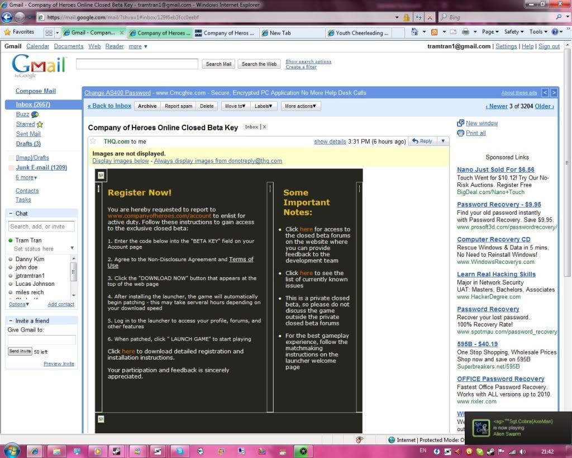The height and width of the screenshot is (458, 572).
Task: Switch to the Company of Heros tab
Action: pyautogui.click(x=226, y=33)
